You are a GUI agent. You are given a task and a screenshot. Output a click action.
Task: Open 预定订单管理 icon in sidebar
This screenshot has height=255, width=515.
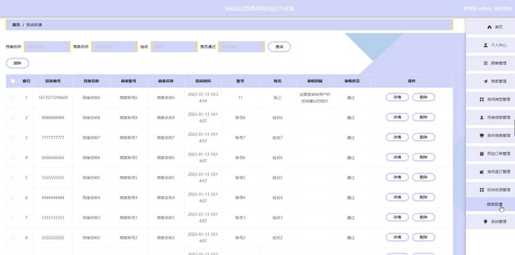click(482, 153)
